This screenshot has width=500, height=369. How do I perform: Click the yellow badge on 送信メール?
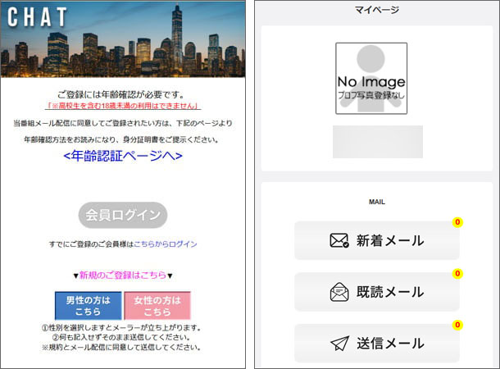457,326
